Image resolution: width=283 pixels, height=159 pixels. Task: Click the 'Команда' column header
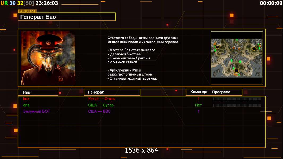[x=199, y=92]
